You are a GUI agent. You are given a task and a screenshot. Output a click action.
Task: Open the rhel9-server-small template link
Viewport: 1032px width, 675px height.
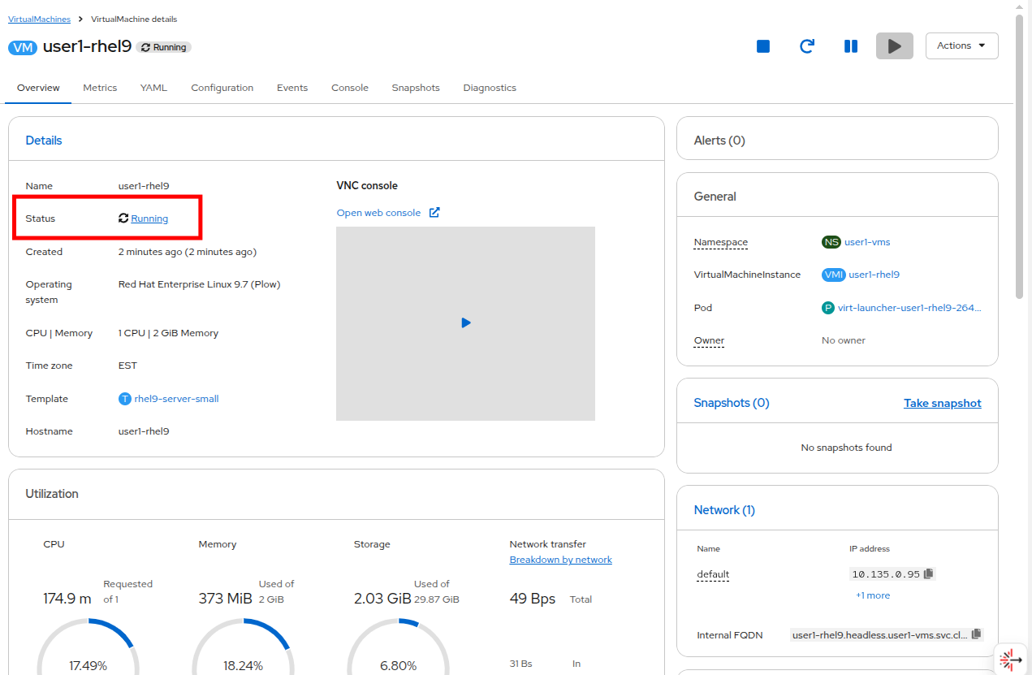pyautogui.click(x=176, y=399)
